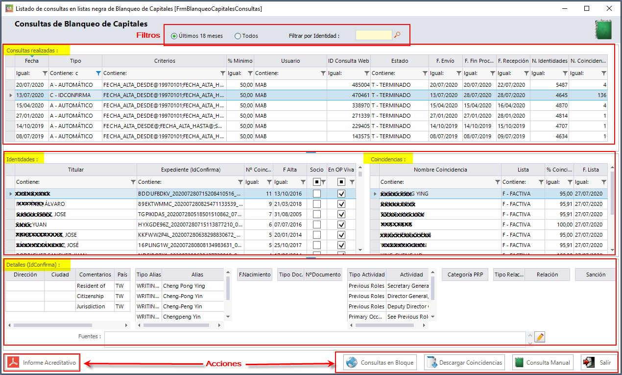Select the 13/07/2020 C - IDCONFIRMA row

[307, 95]
